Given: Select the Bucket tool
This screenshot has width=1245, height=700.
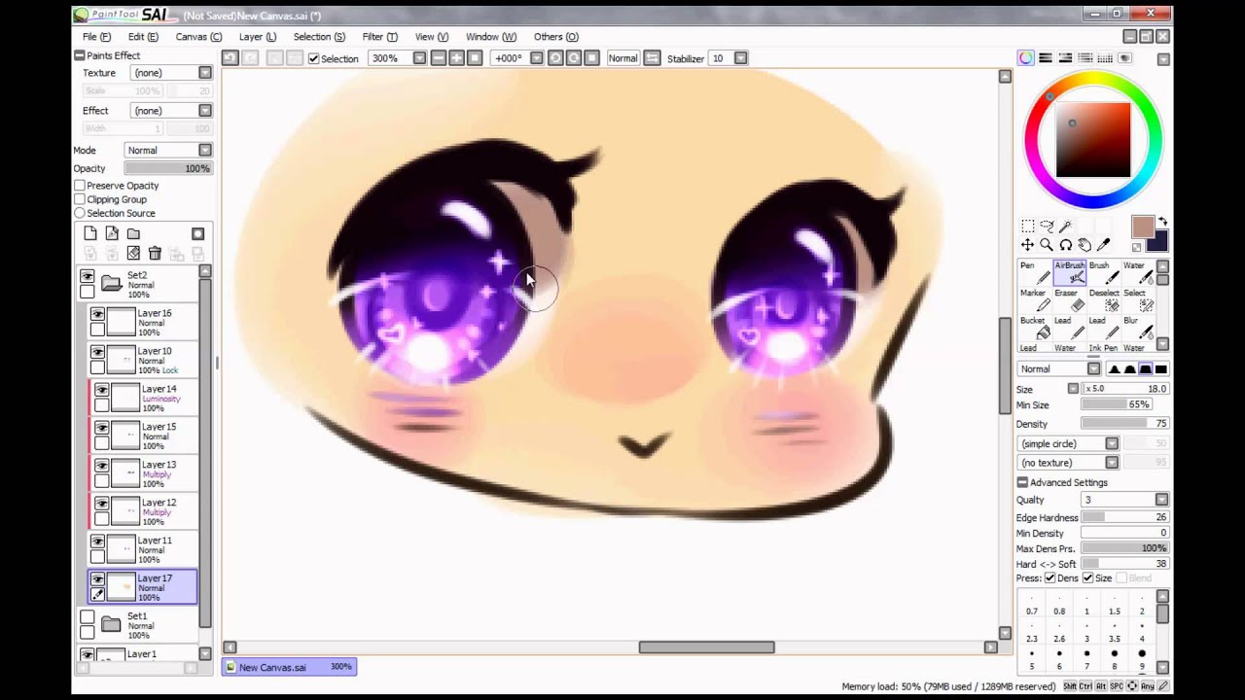Looking at the screenshot, I should pos(1034,327).
